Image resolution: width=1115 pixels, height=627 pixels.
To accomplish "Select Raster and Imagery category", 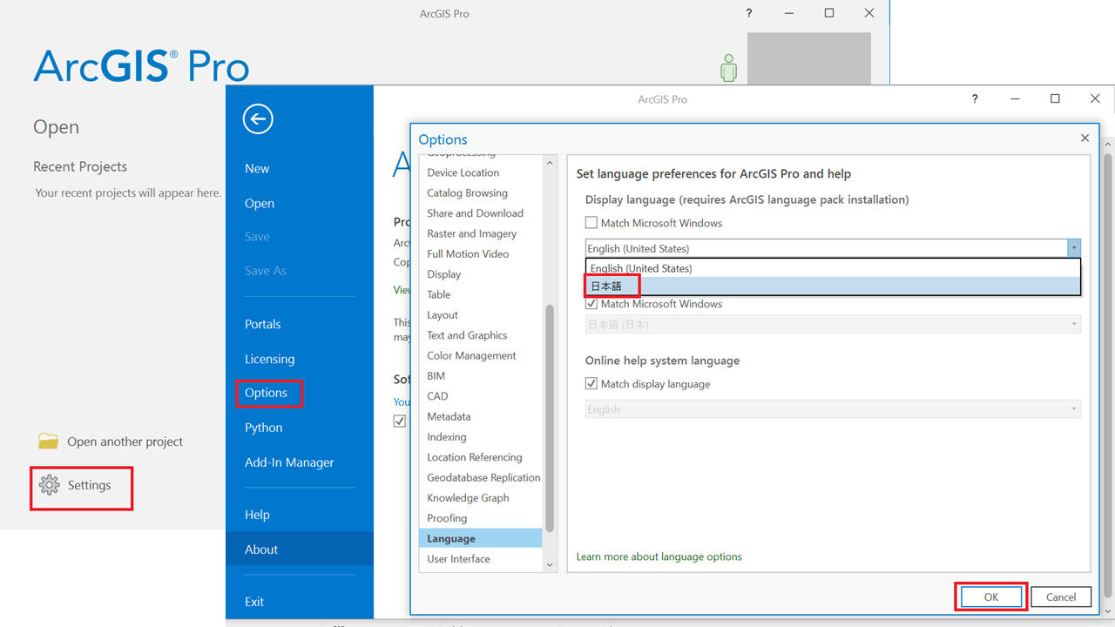I will (471, 233).
